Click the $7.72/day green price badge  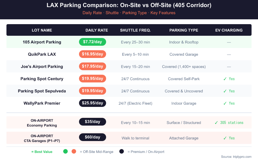pyautogui.click(x=93, y=42)
